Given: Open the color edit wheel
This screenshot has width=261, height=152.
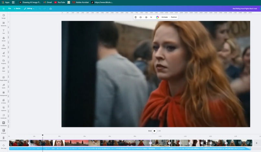Looking at the screenshot, I should pyautogui.click(x=157, y=17).
